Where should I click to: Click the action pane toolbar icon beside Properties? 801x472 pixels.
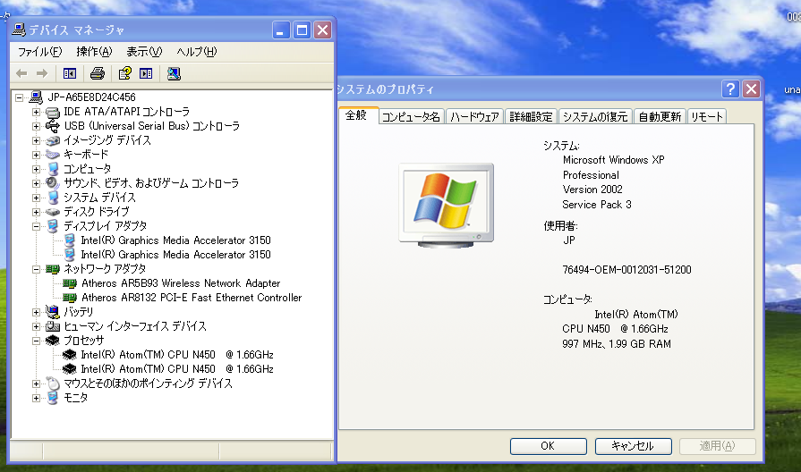coord(146,73)
